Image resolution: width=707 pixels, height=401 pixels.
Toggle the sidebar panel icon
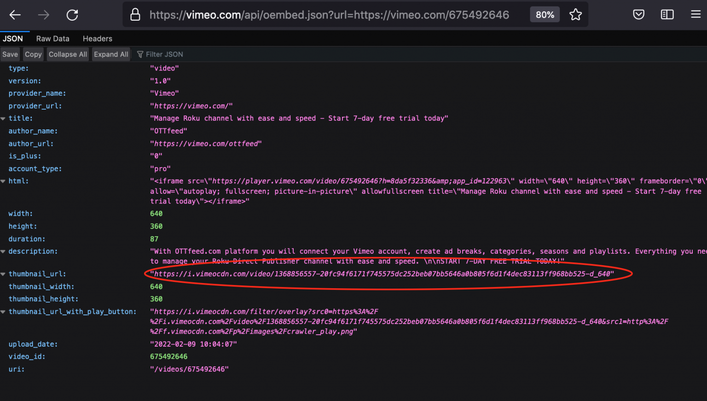point(666,14)
